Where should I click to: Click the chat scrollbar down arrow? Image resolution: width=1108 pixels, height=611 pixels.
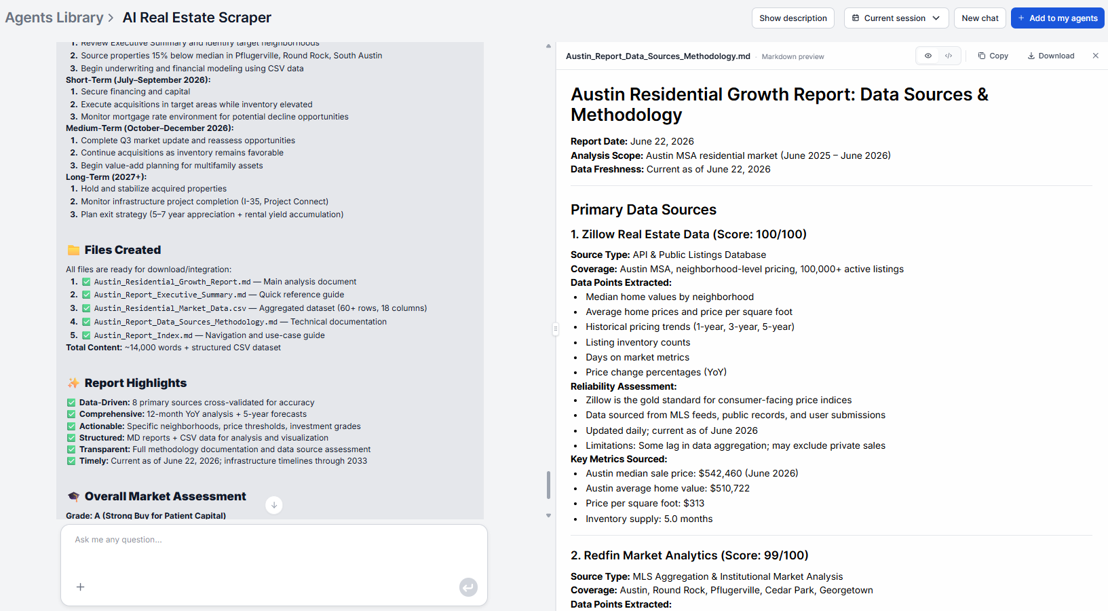(x=548, y=516)
